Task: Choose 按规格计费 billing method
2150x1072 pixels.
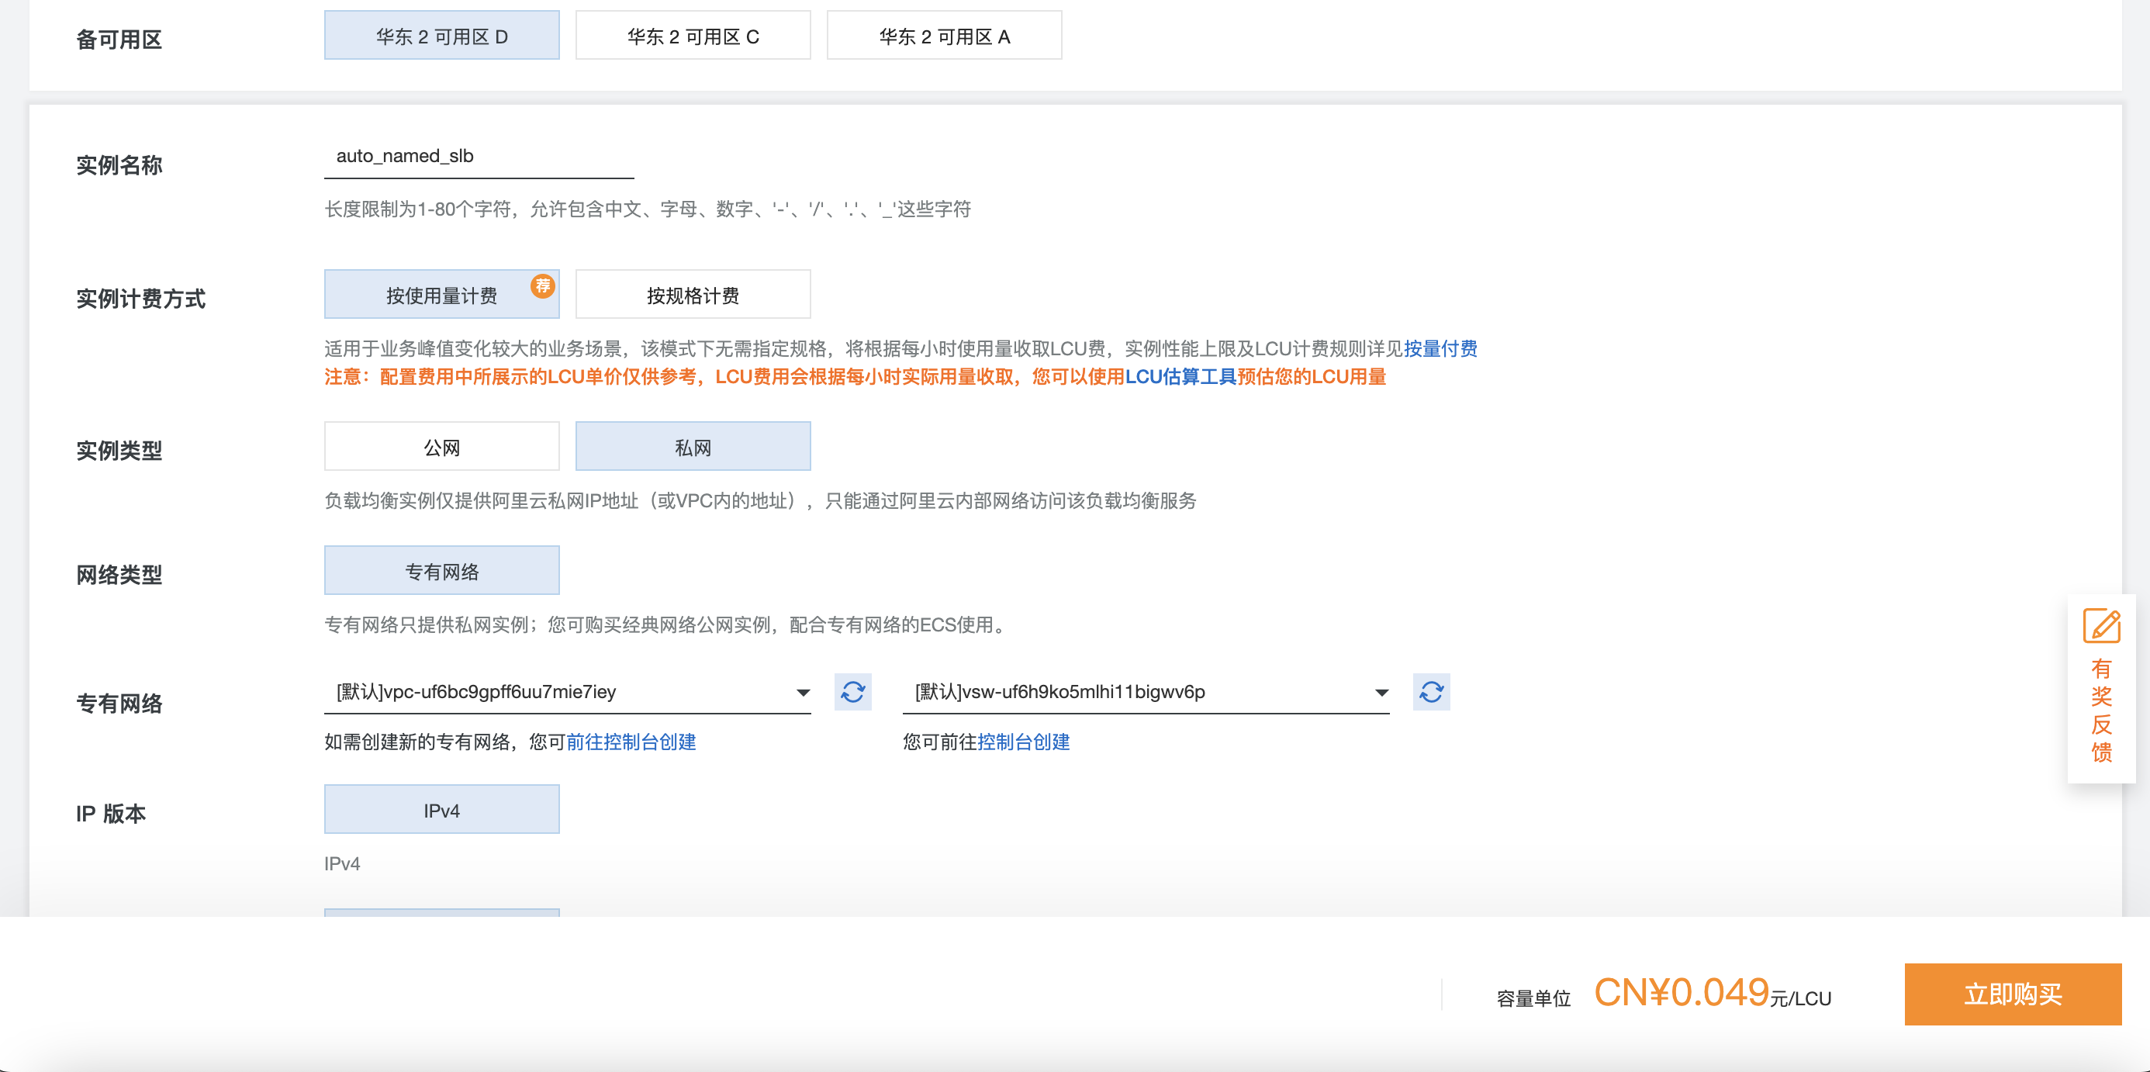Action: (693, 295)
